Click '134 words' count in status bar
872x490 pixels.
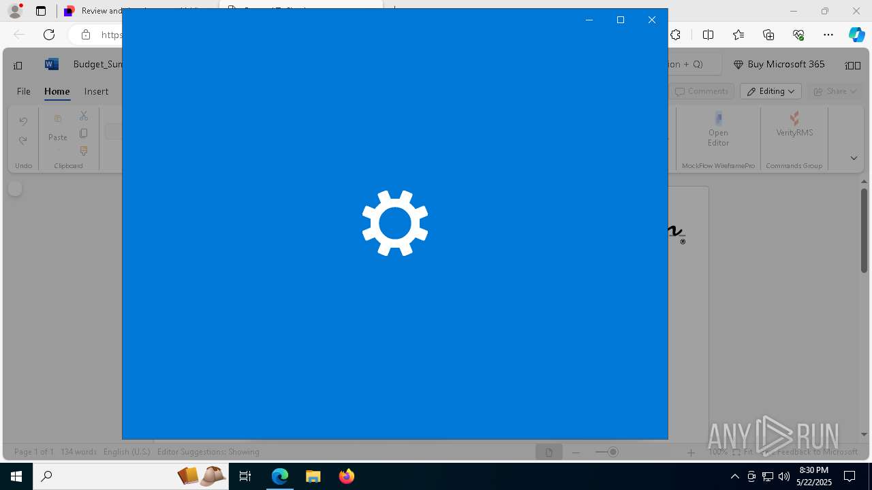(x=78, y=452)
